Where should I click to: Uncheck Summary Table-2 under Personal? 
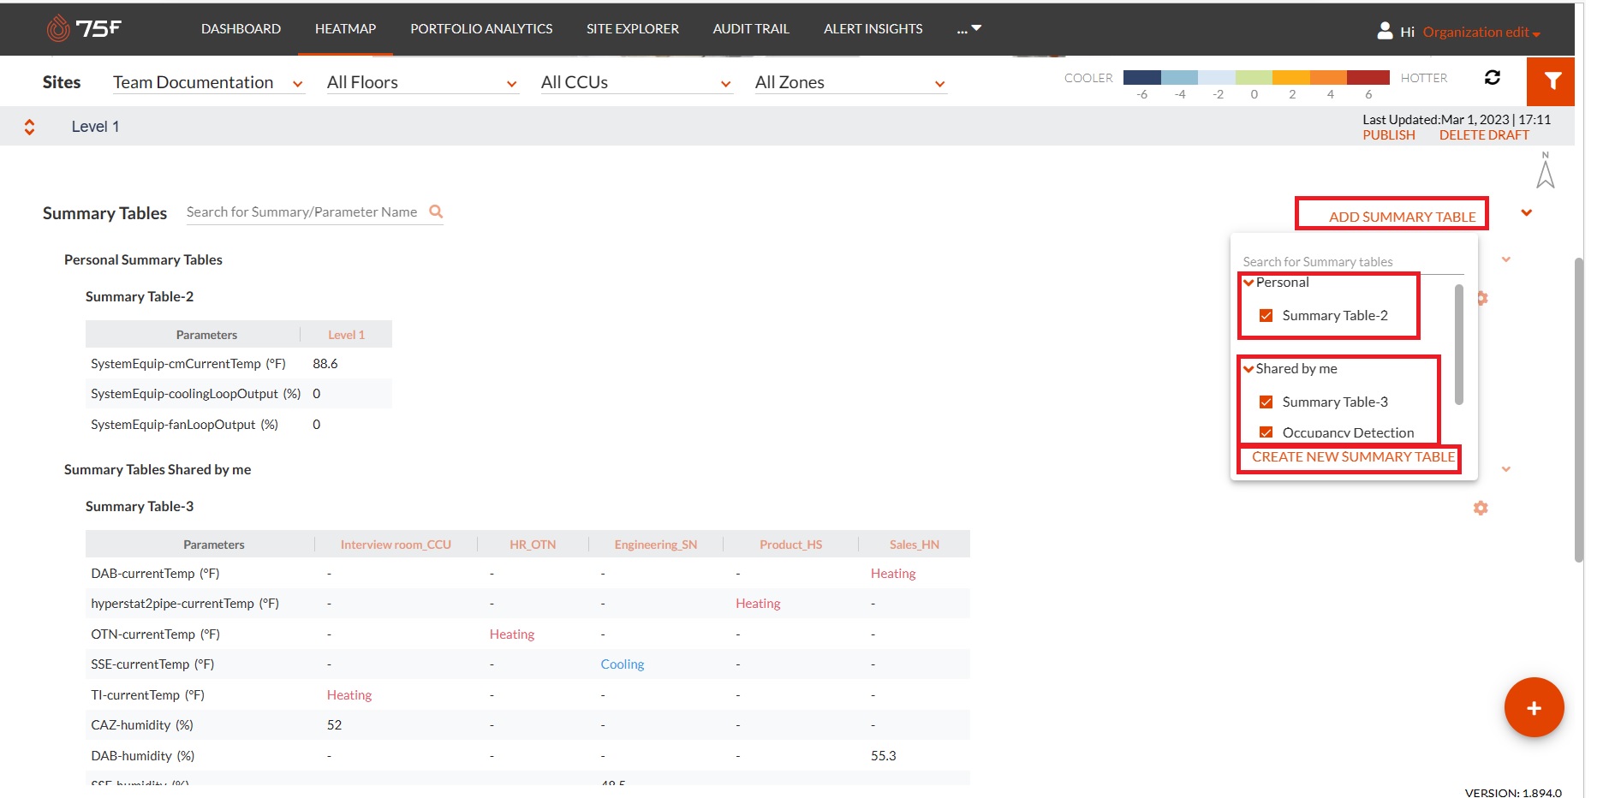(x=1266, y=315)
